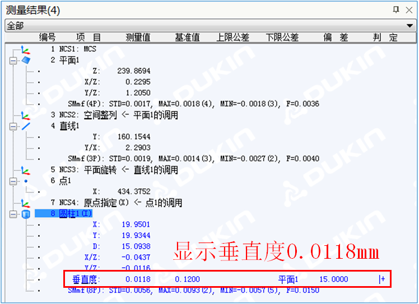Collapse the 圆柱1(I) tree node

[x=13, y=214]
